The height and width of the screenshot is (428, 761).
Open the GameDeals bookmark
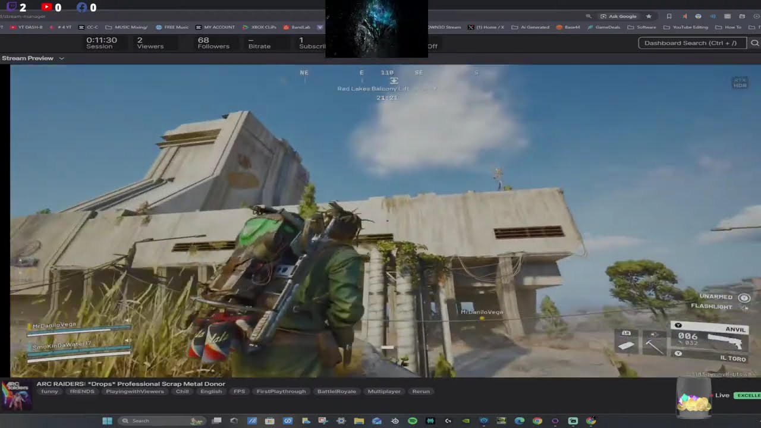604,27
